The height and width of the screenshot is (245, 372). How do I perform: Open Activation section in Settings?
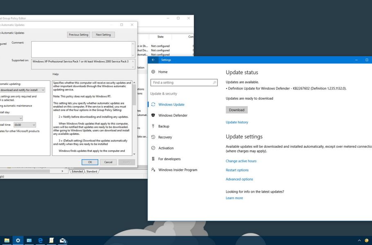166,148
